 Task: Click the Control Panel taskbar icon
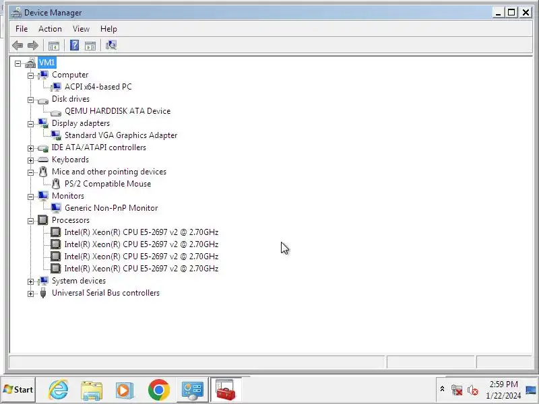pos(192,391)
